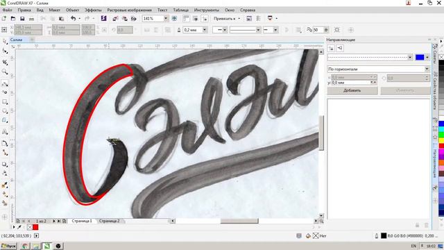The image size is (444, 250).
Task: Select the Pick tool in the toolbox
Action: (x=5, y=42)
